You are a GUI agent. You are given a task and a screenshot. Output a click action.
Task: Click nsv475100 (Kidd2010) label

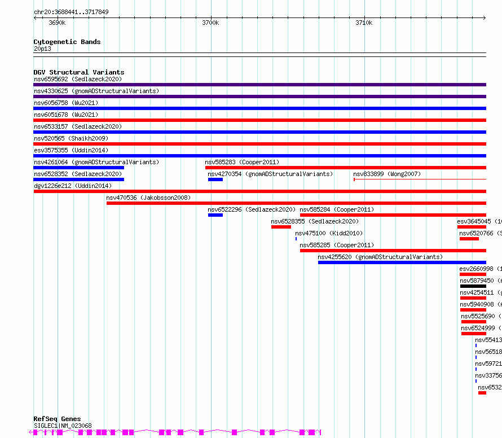[329, 233]
